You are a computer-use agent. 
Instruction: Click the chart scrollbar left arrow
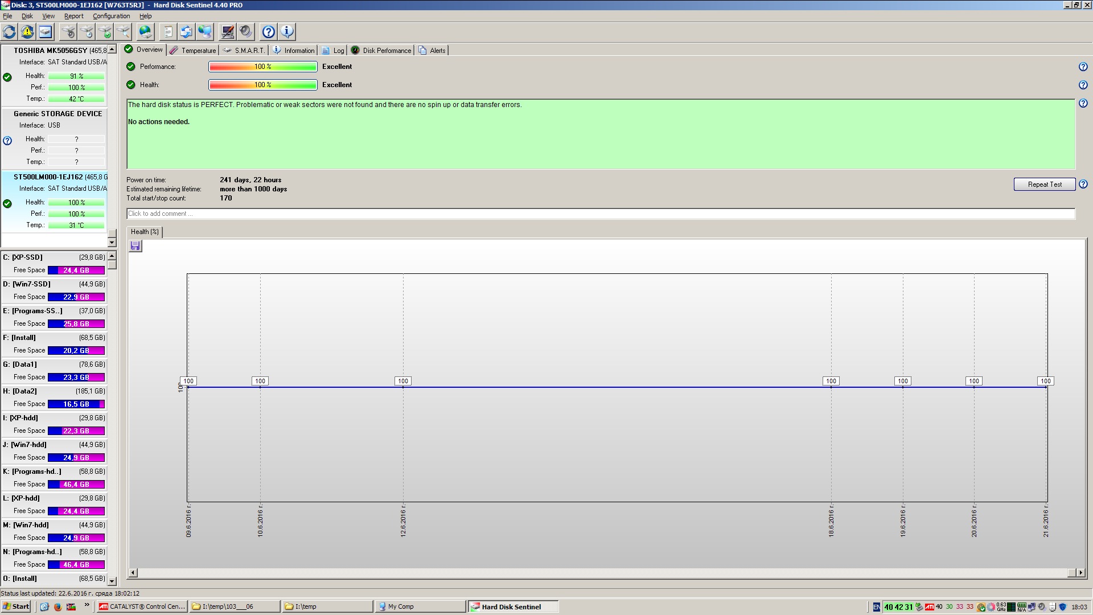point(133,573)
